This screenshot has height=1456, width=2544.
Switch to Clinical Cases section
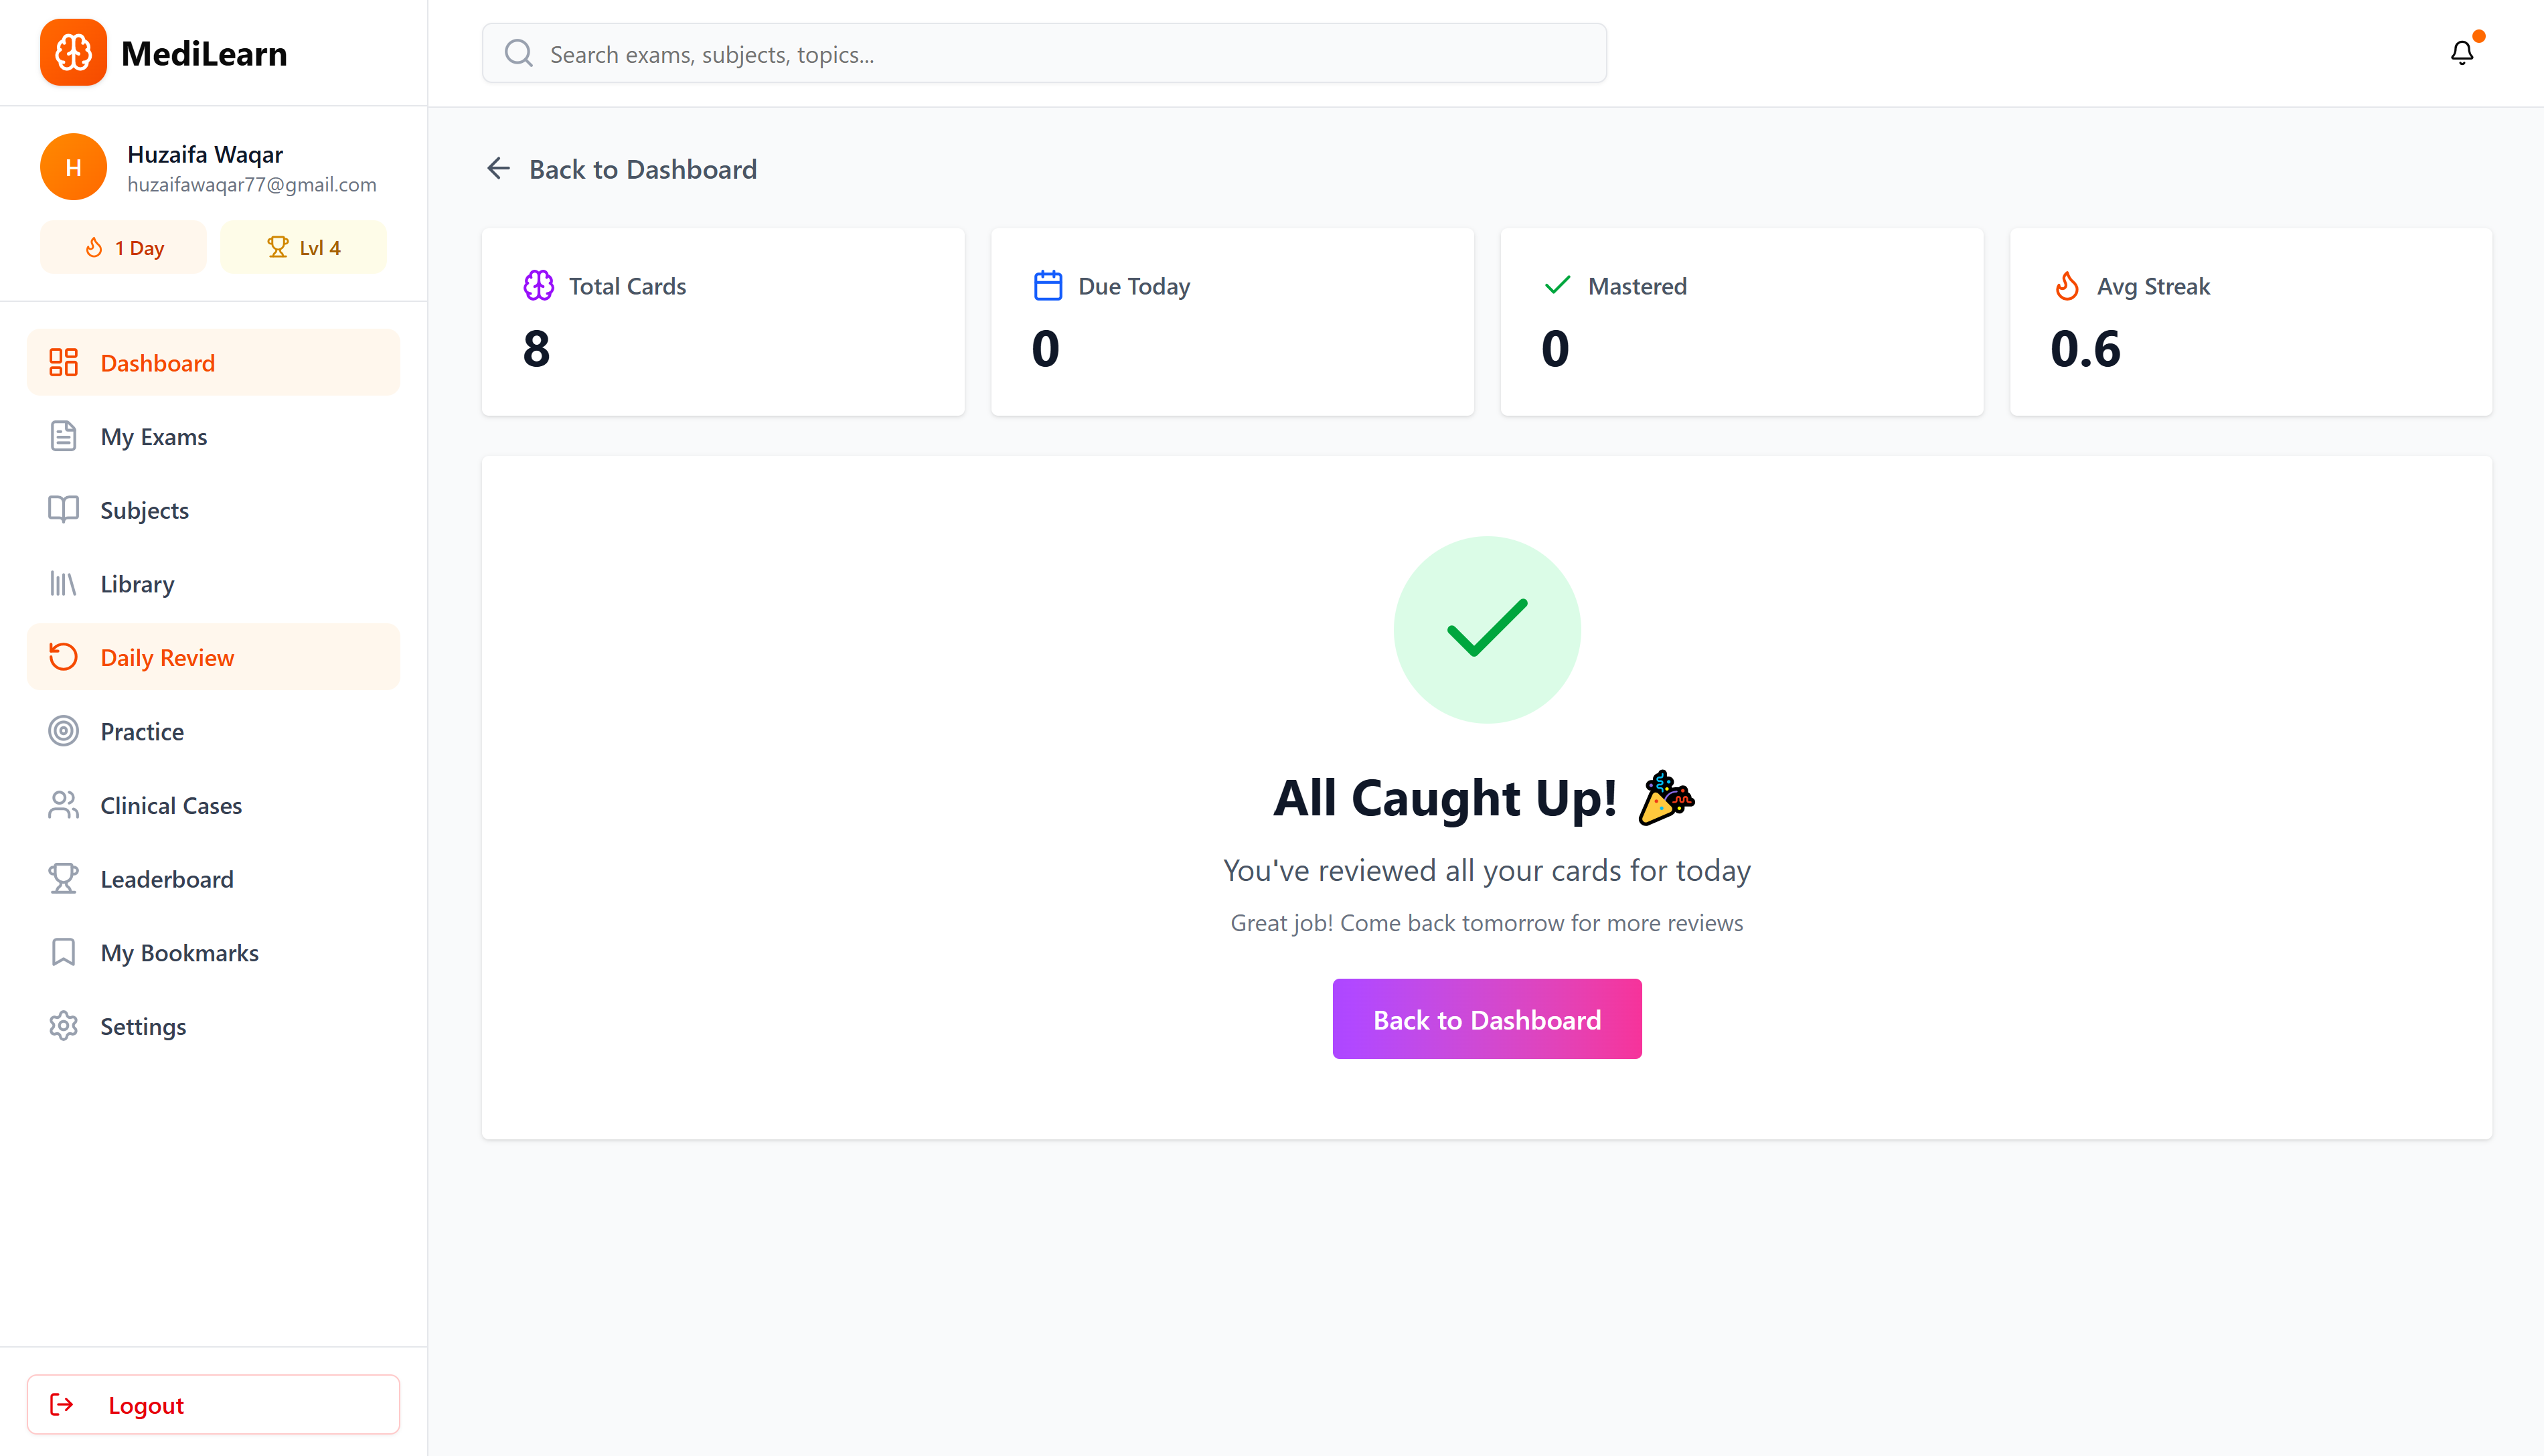click(170, 805)
